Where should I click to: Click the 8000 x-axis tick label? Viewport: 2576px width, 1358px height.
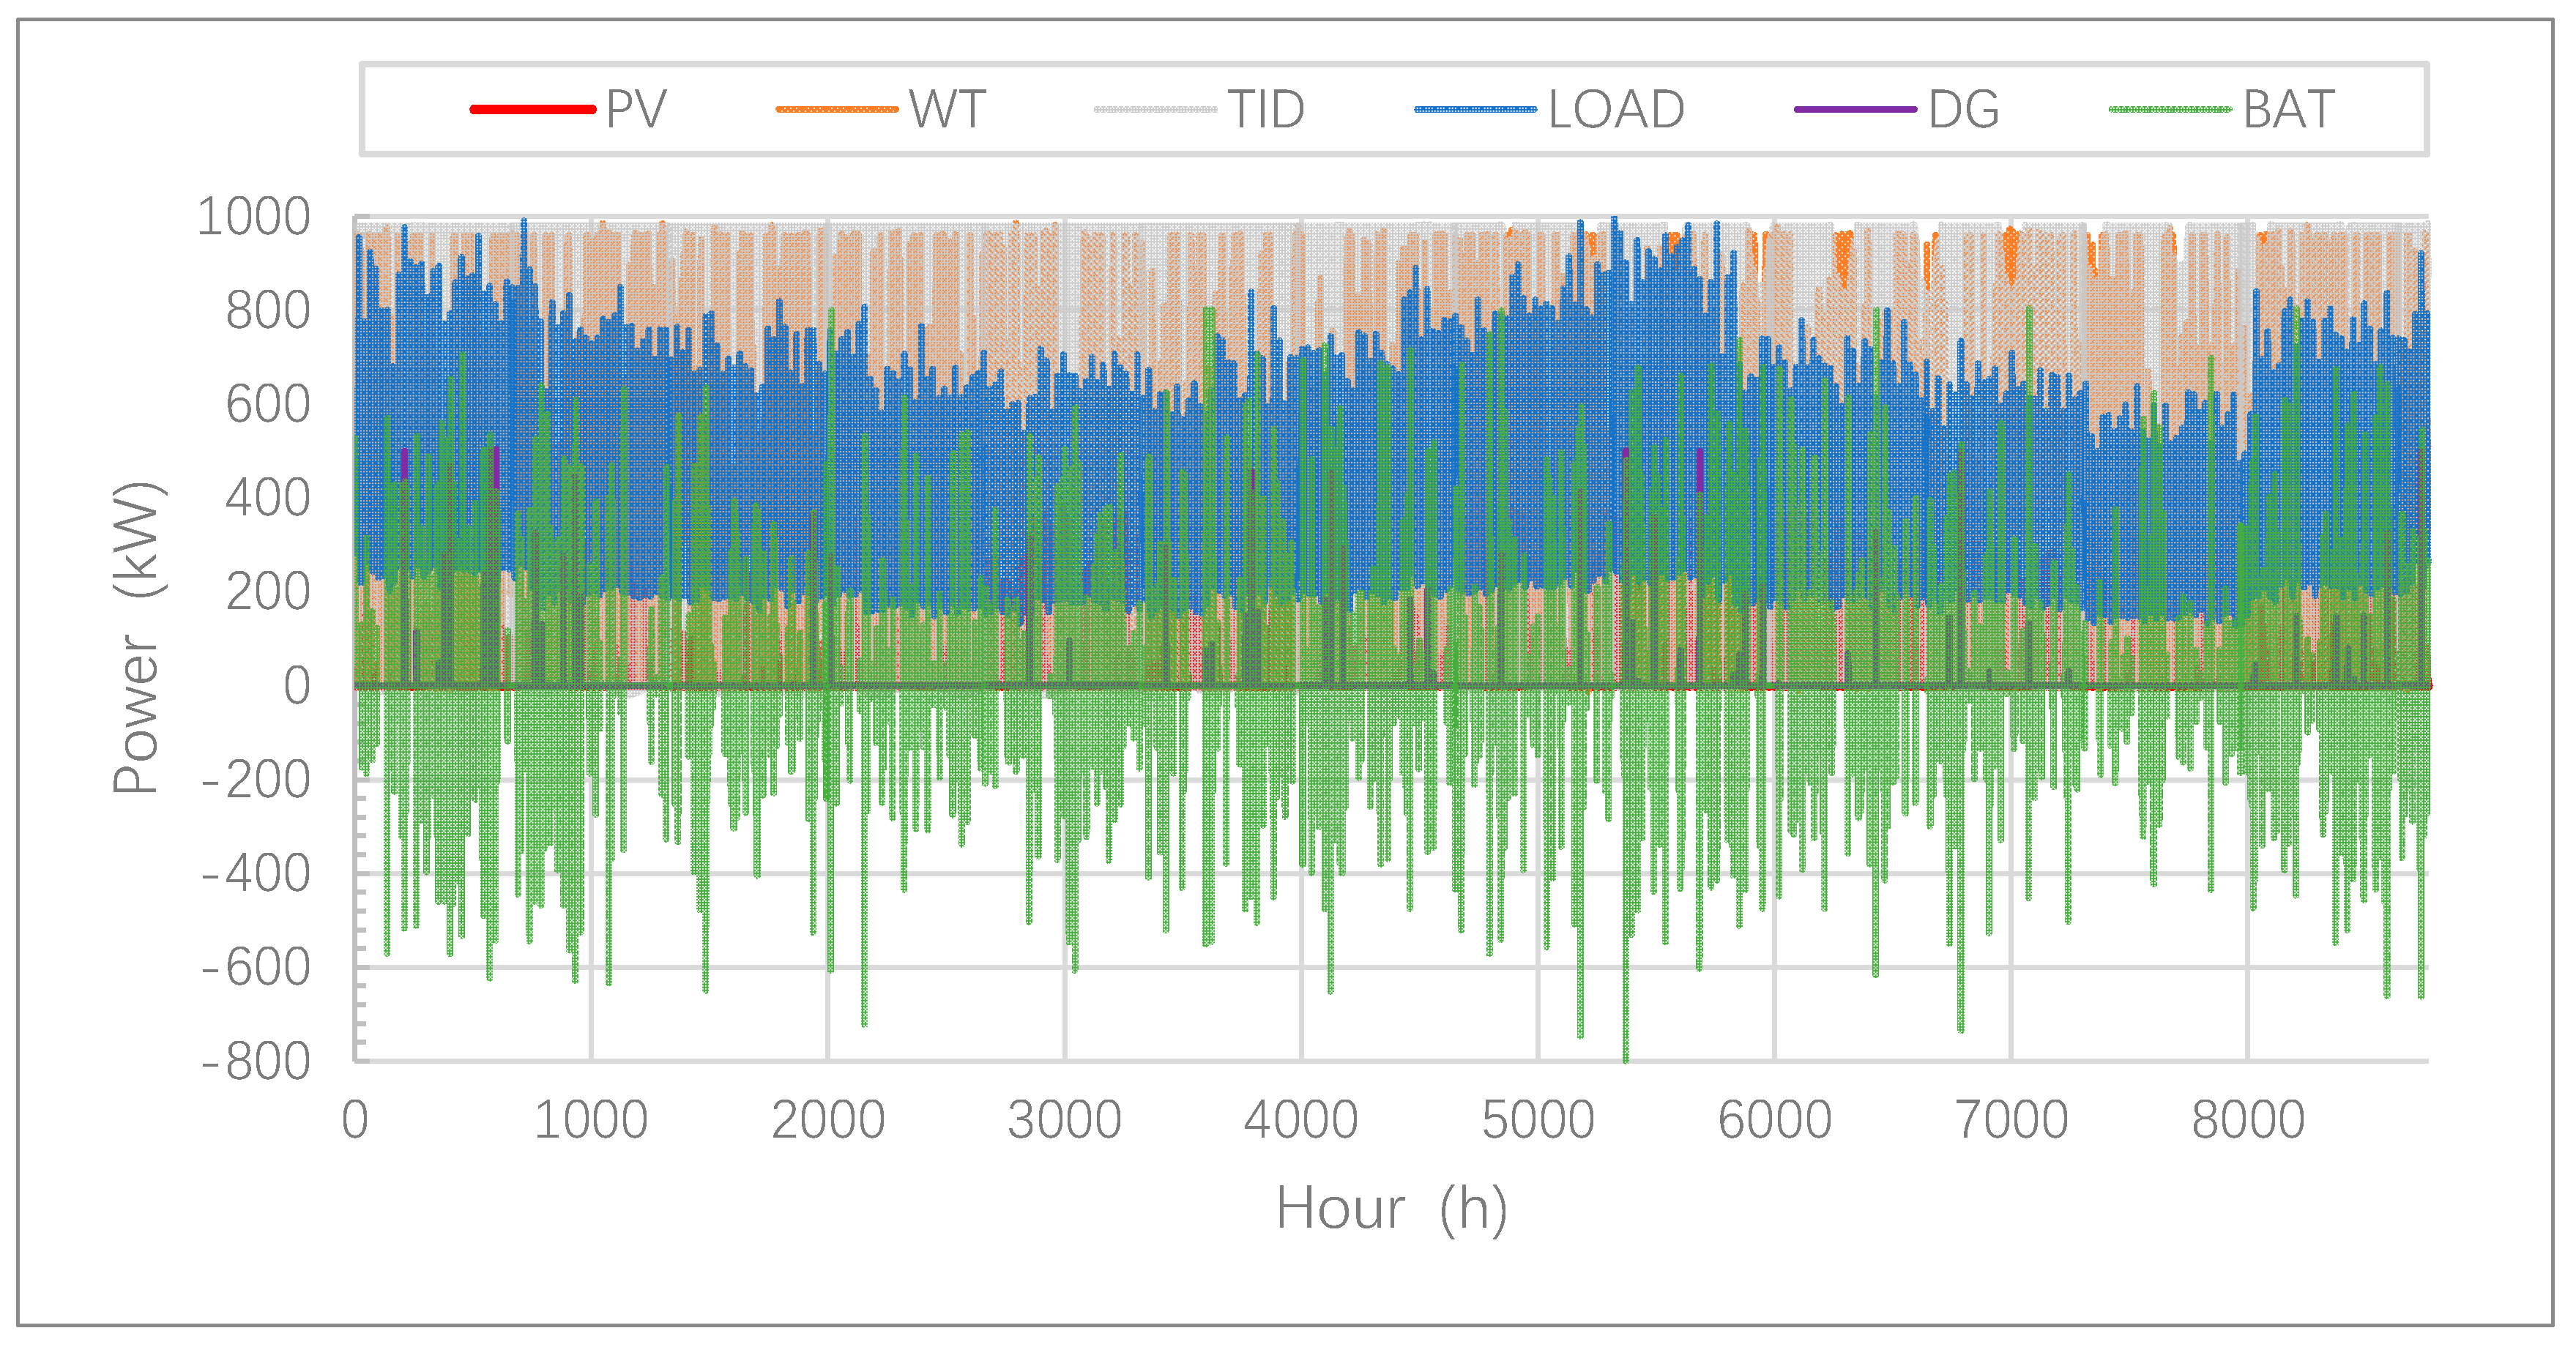2247,1120
